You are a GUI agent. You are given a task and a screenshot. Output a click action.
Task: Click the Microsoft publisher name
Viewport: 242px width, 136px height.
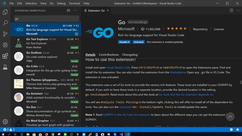126,29
